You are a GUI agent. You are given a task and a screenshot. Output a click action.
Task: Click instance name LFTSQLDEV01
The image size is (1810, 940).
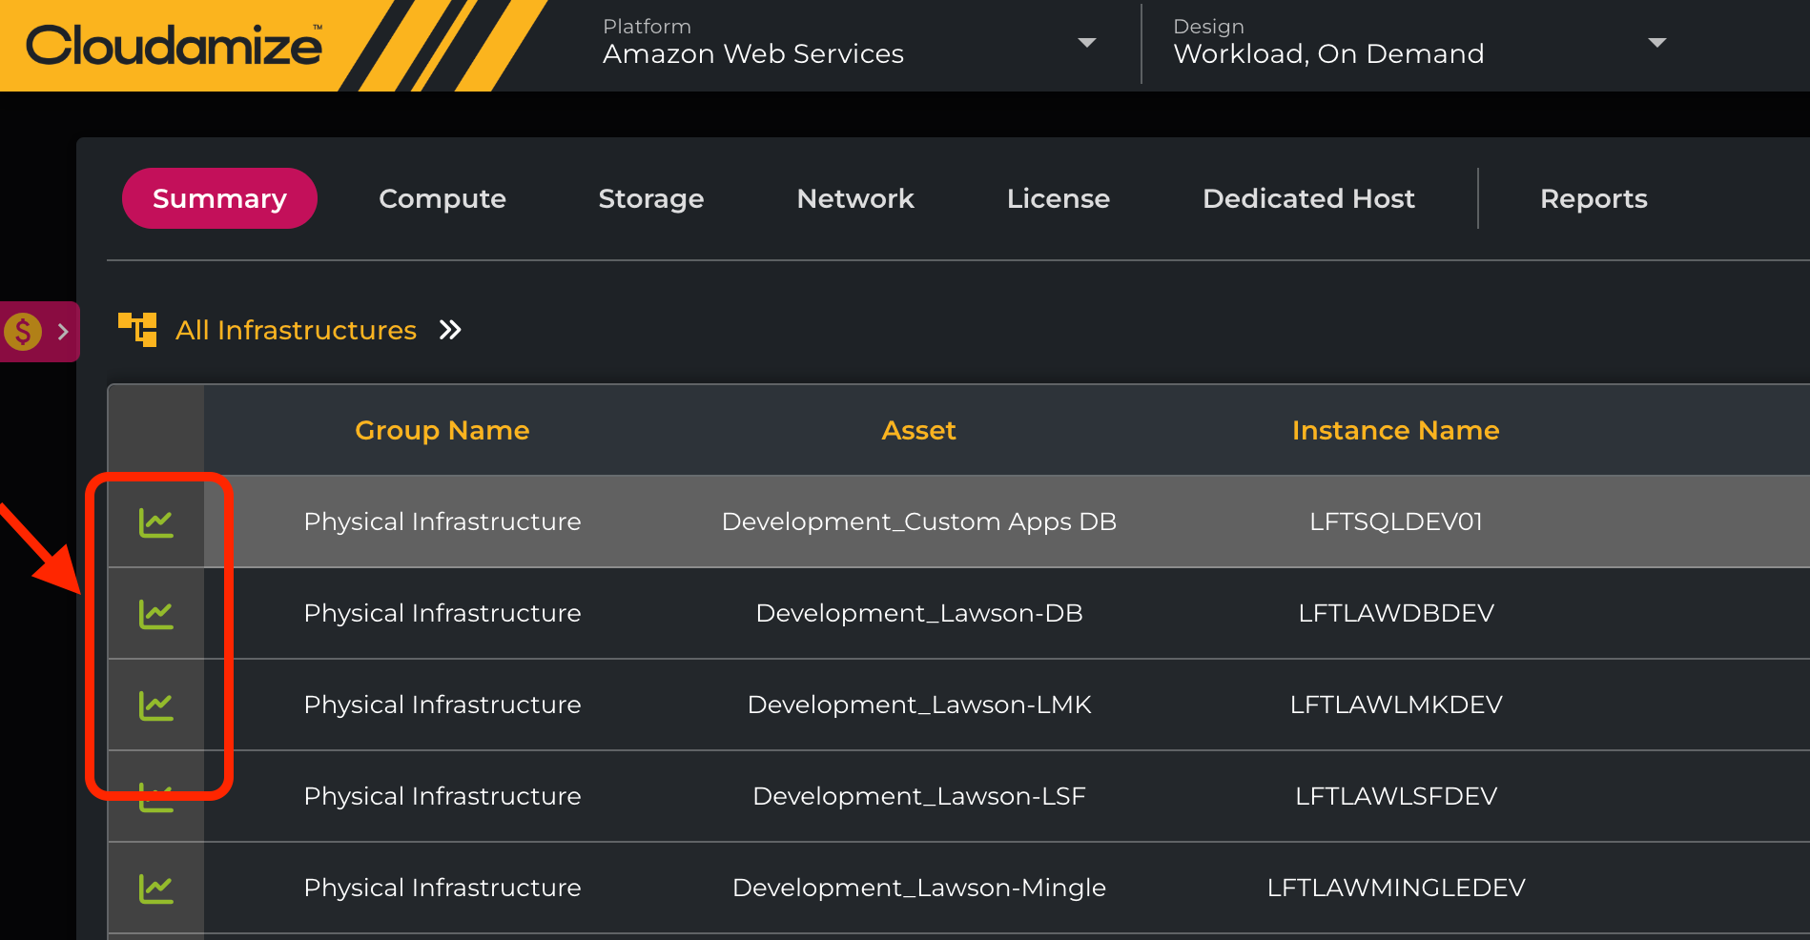click(x=1395, y=521)
